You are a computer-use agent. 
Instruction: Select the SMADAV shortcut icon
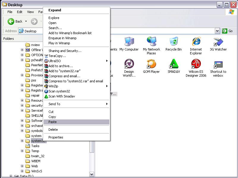tap(174, 64)
